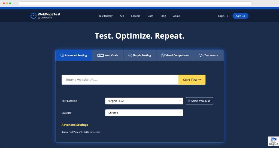This screenshot has height=148, width=279.
Task: Click the Browser field label
Action: (x=66, y=113)
